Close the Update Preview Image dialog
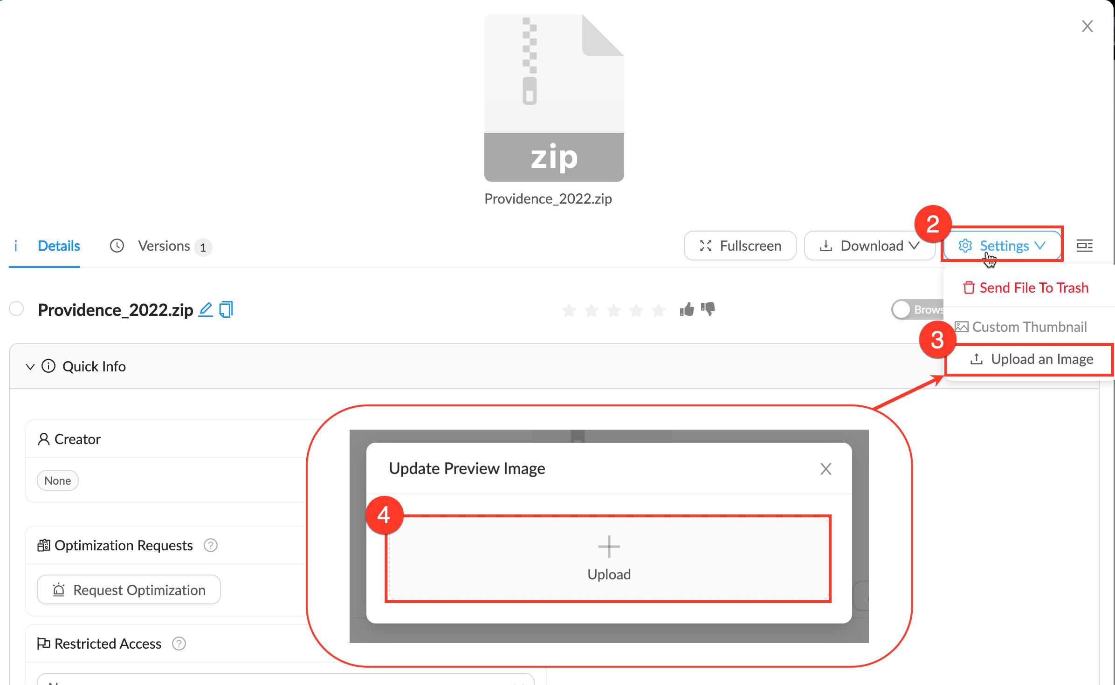This screenshot has height=685, width=1115. (826, 469)
